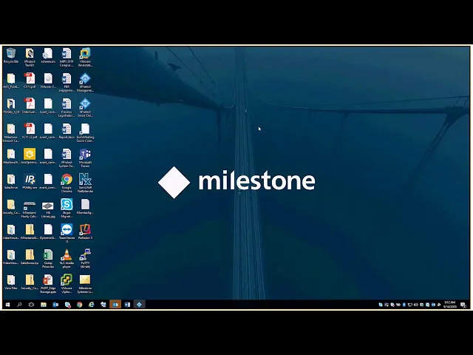
Task: Launch the XProtect Smart Client shortcut
Action: pyautogui.click(x=85, y=107)
